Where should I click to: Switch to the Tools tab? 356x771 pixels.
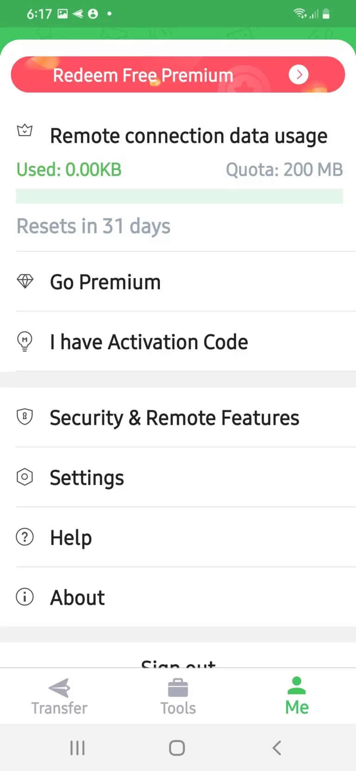pos(178,696)
